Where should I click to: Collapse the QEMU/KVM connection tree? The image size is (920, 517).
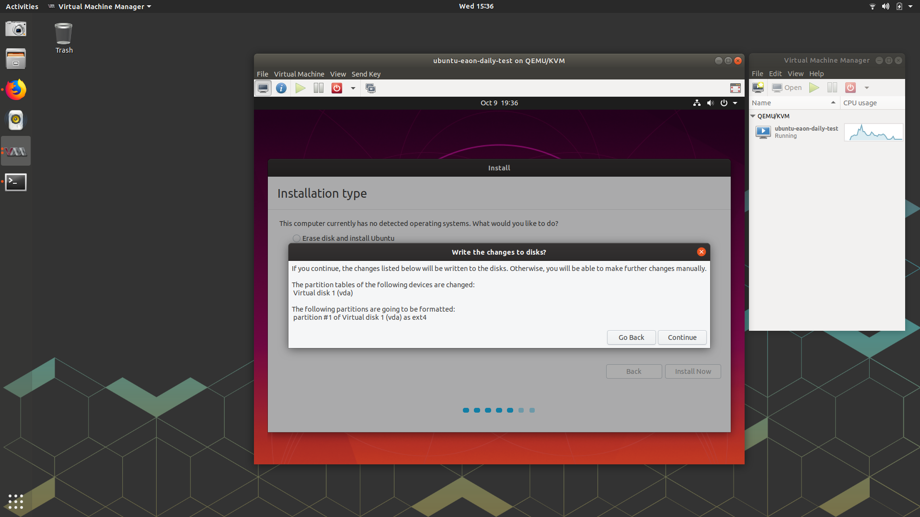[753, 116]
